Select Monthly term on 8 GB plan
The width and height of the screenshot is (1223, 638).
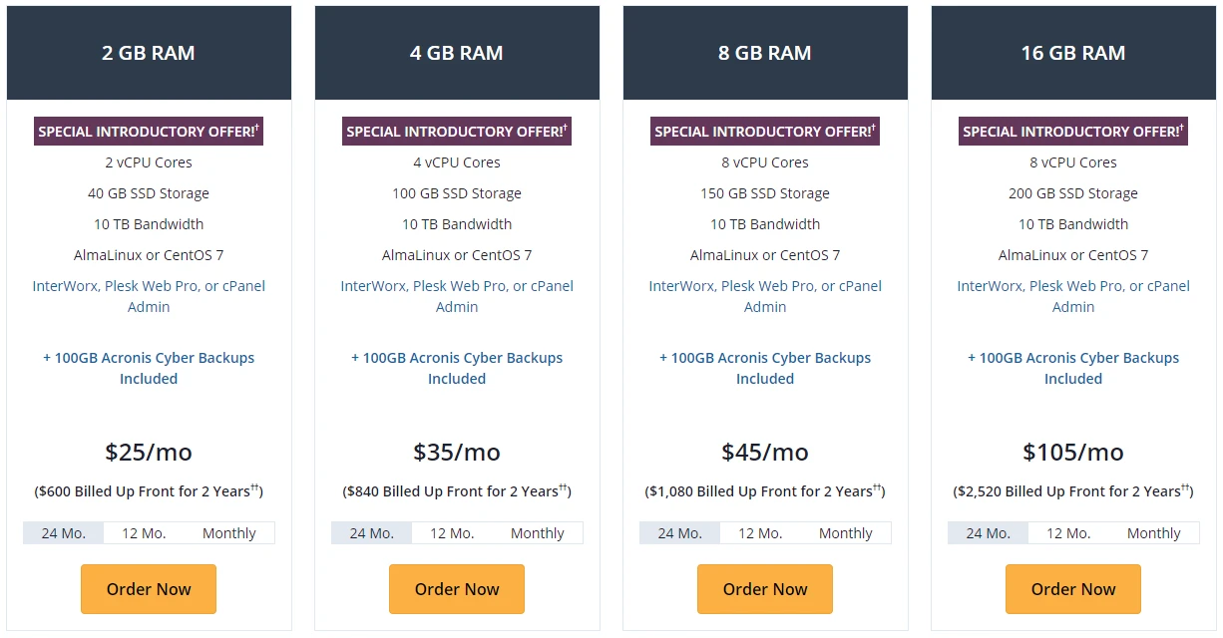tap(846, 532)
